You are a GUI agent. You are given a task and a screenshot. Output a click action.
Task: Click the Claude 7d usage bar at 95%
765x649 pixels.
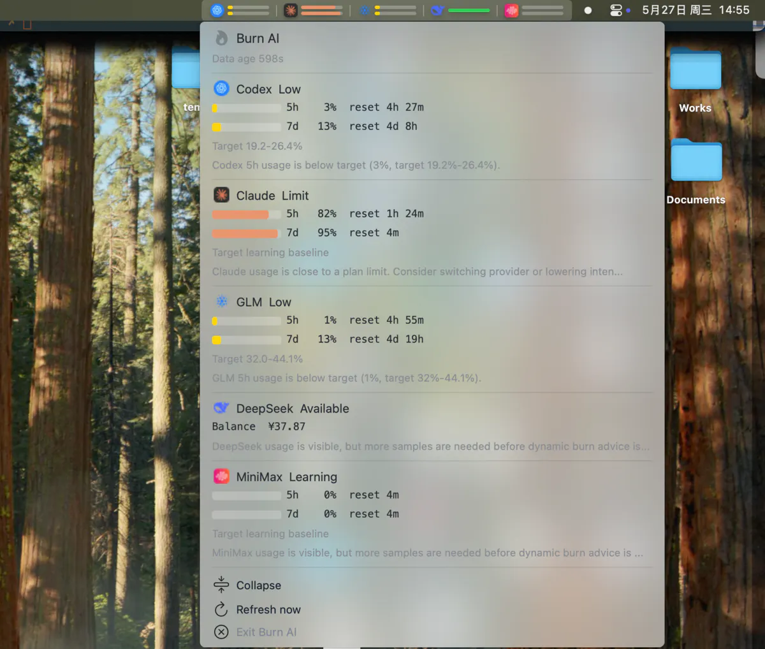click(x=246, y=233)
